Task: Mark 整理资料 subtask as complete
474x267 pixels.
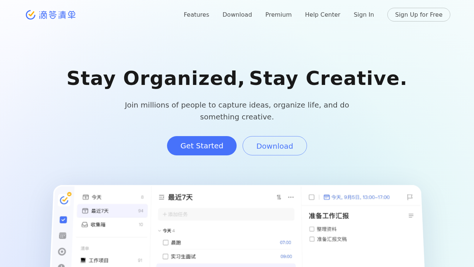Action: point(312,229)
